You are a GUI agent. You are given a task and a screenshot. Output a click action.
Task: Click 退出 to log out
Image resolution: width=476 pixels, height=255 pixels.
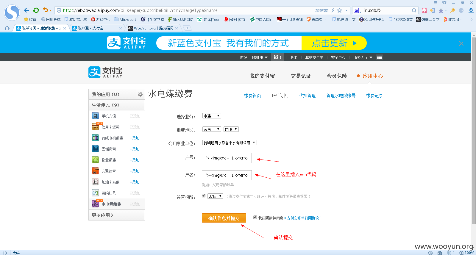tap(294, 57)
